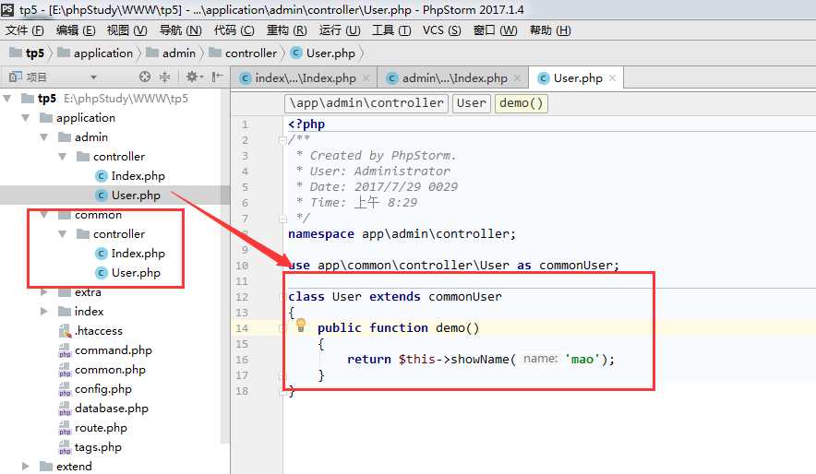Open the 重构 (R) menu
The width and height of the screenshot is (816, 474).
287,30
